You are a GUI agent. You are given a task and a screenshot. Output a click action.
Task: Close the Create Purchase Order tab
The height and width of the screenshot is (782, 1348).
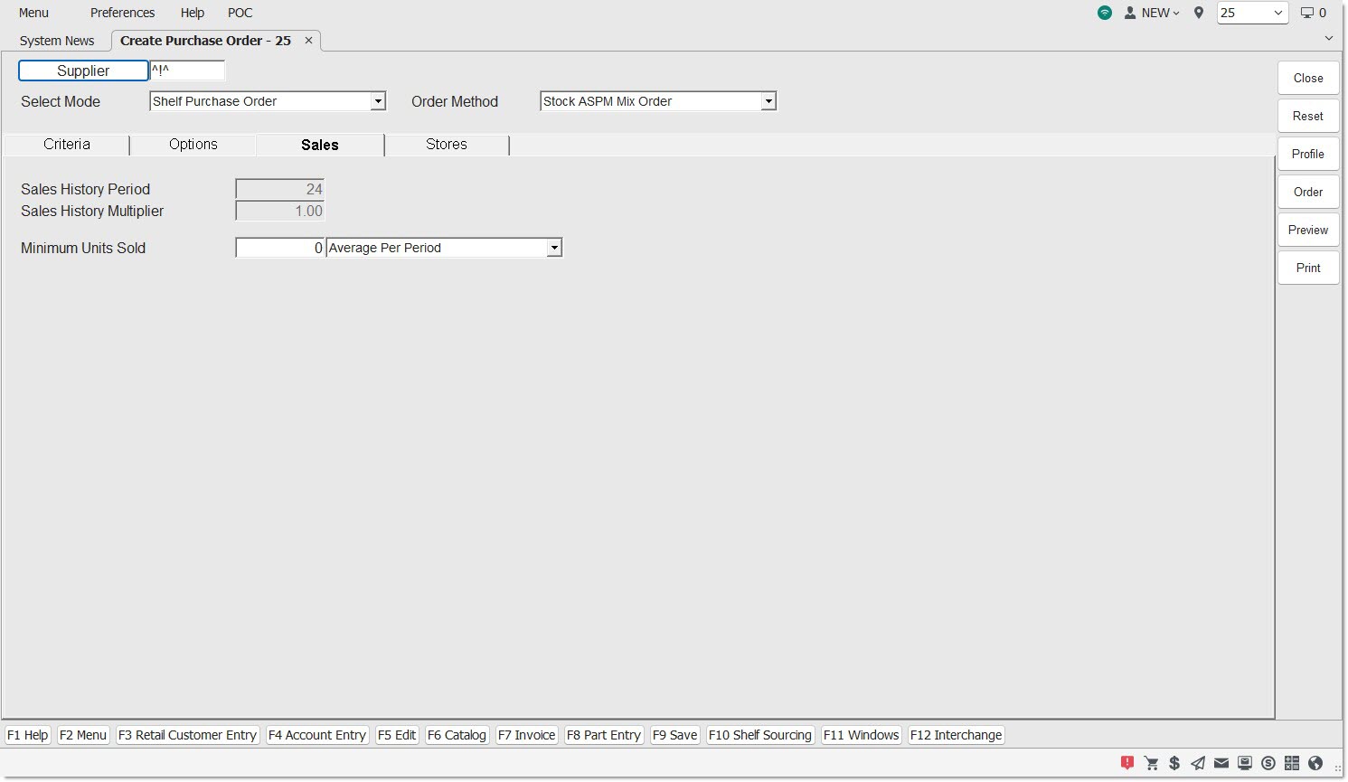(308, 41)
